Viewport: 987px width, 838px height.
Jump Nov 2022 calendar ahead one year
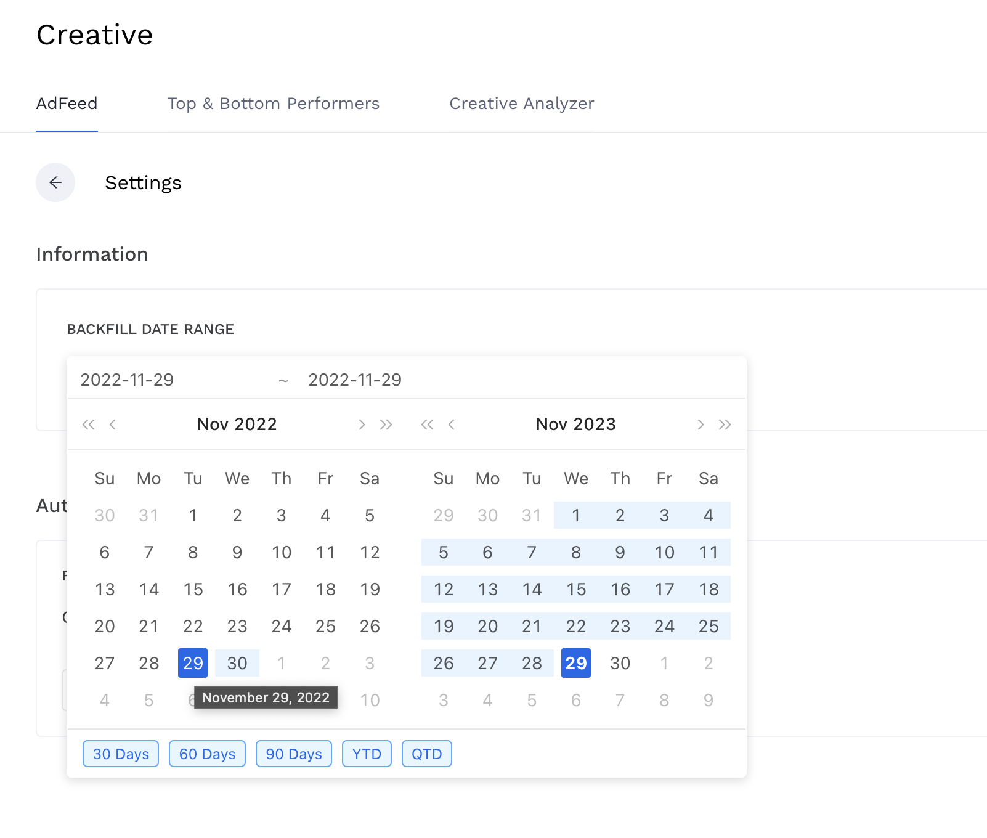pos(386,424)
